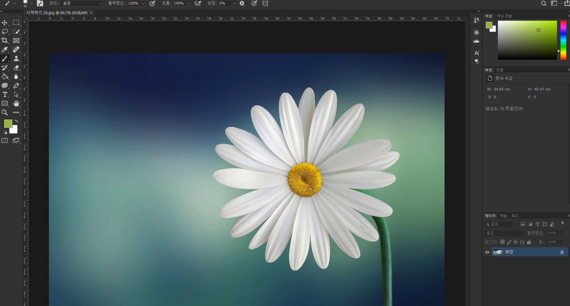Select the Lasso tool
This screenshot has height=306, width=570.
pyautogui.click(x=5, y=31)
